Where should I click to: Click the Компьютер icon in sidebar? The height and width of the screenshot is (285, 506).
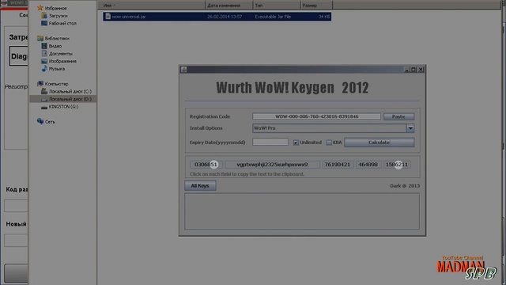pos(40,84)
